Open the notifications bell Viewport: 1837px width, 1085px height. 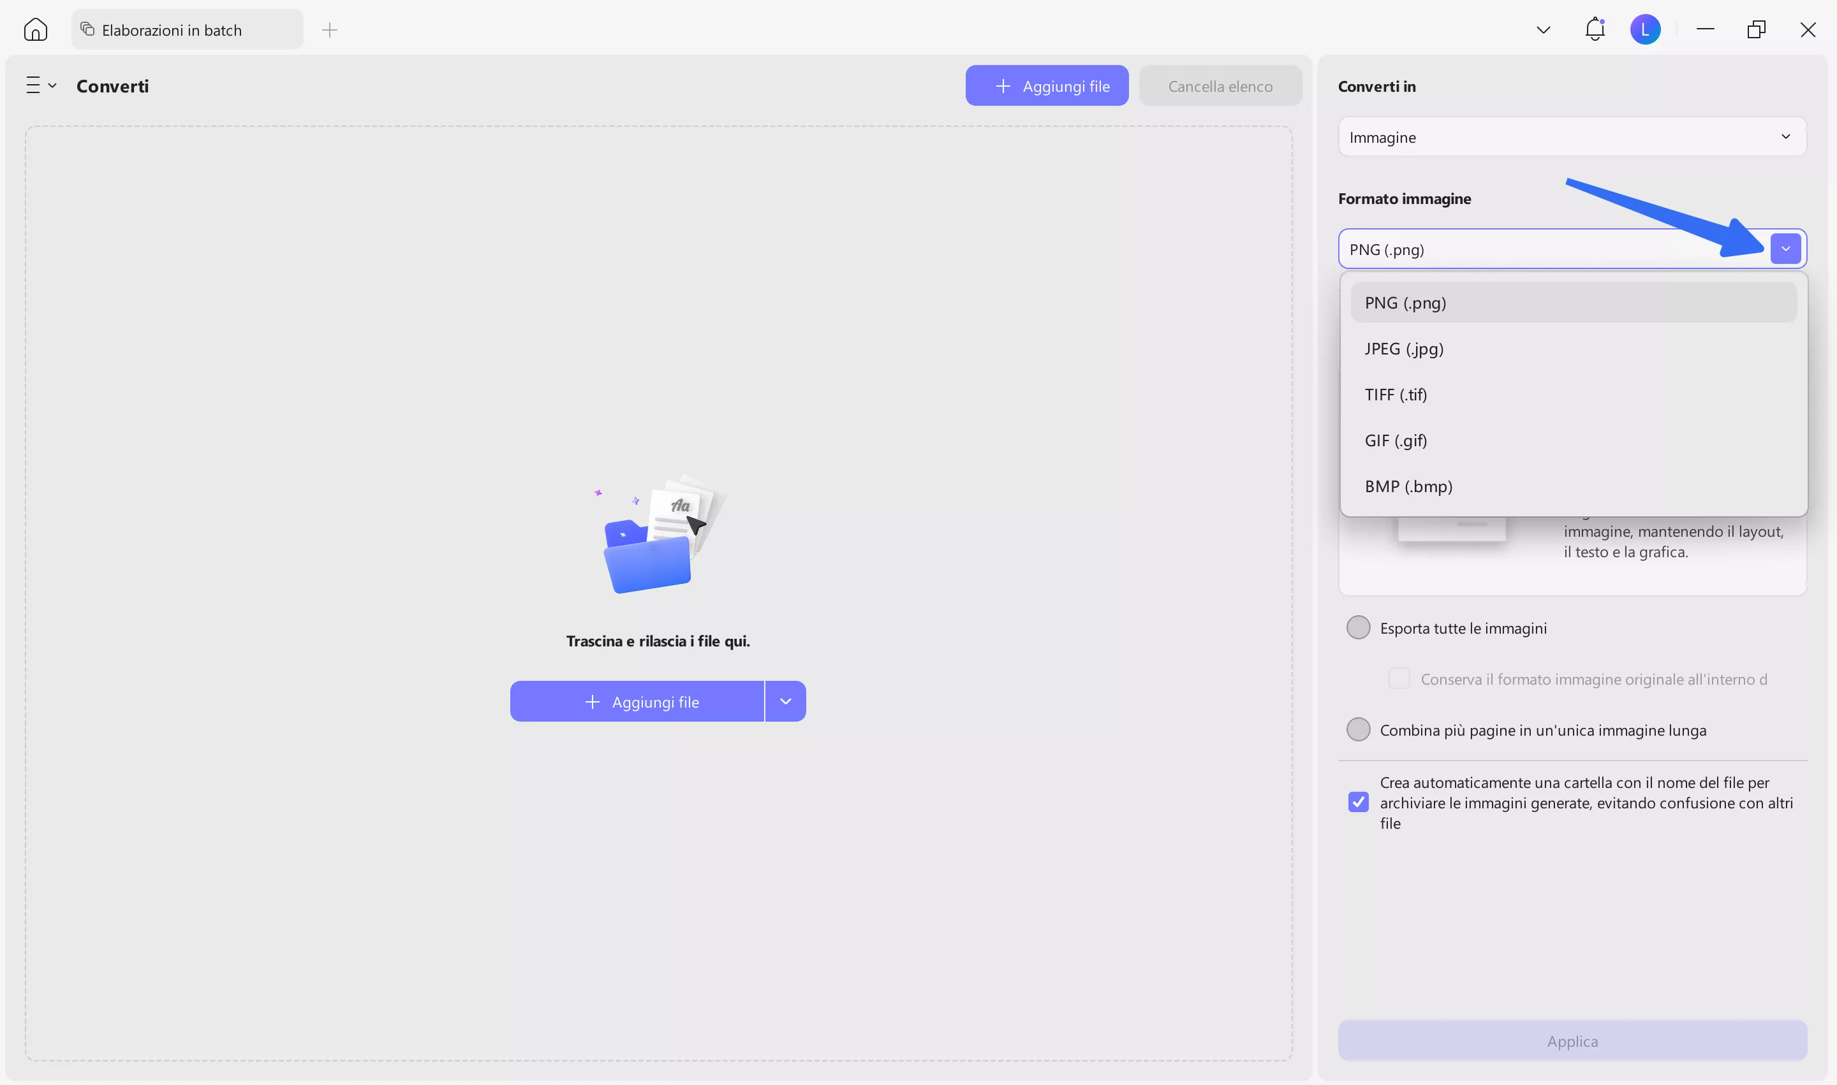[1594, 29]
